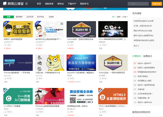
Task: Click the circle icon next to 更多
Action: point(138,46)
